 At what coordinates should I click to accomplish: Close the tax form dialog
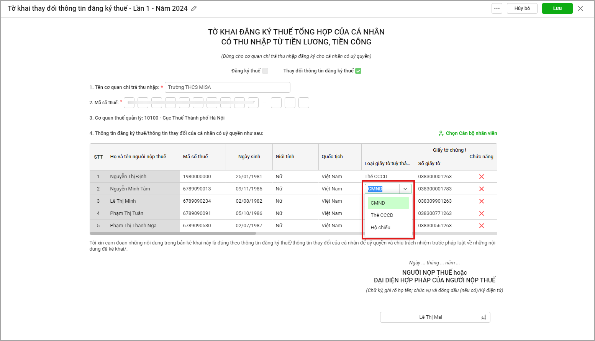580,8
